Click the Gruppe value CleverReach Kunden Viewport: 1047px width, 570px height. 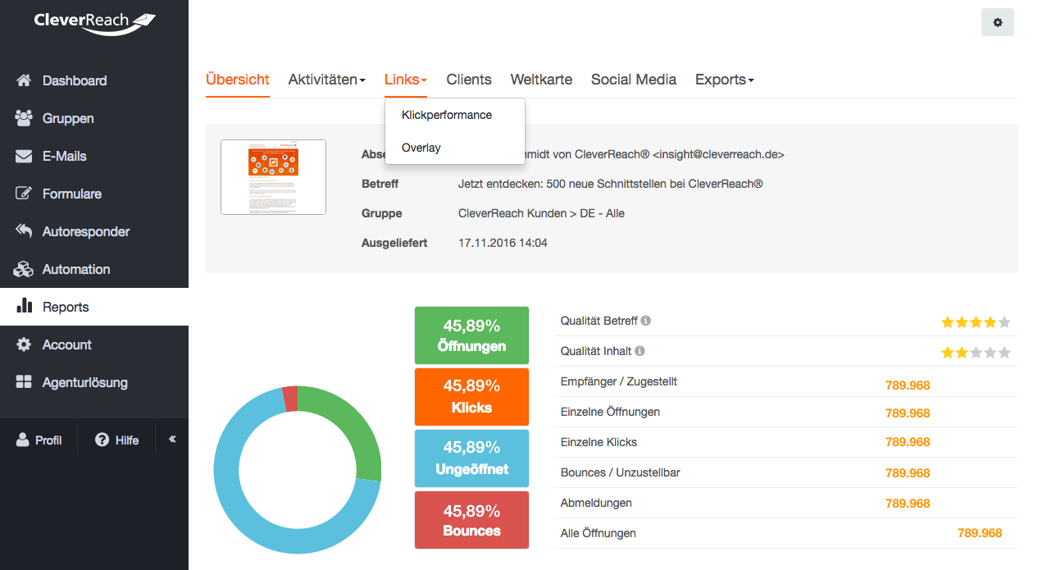pyautogui.click(x=541, y=213)
